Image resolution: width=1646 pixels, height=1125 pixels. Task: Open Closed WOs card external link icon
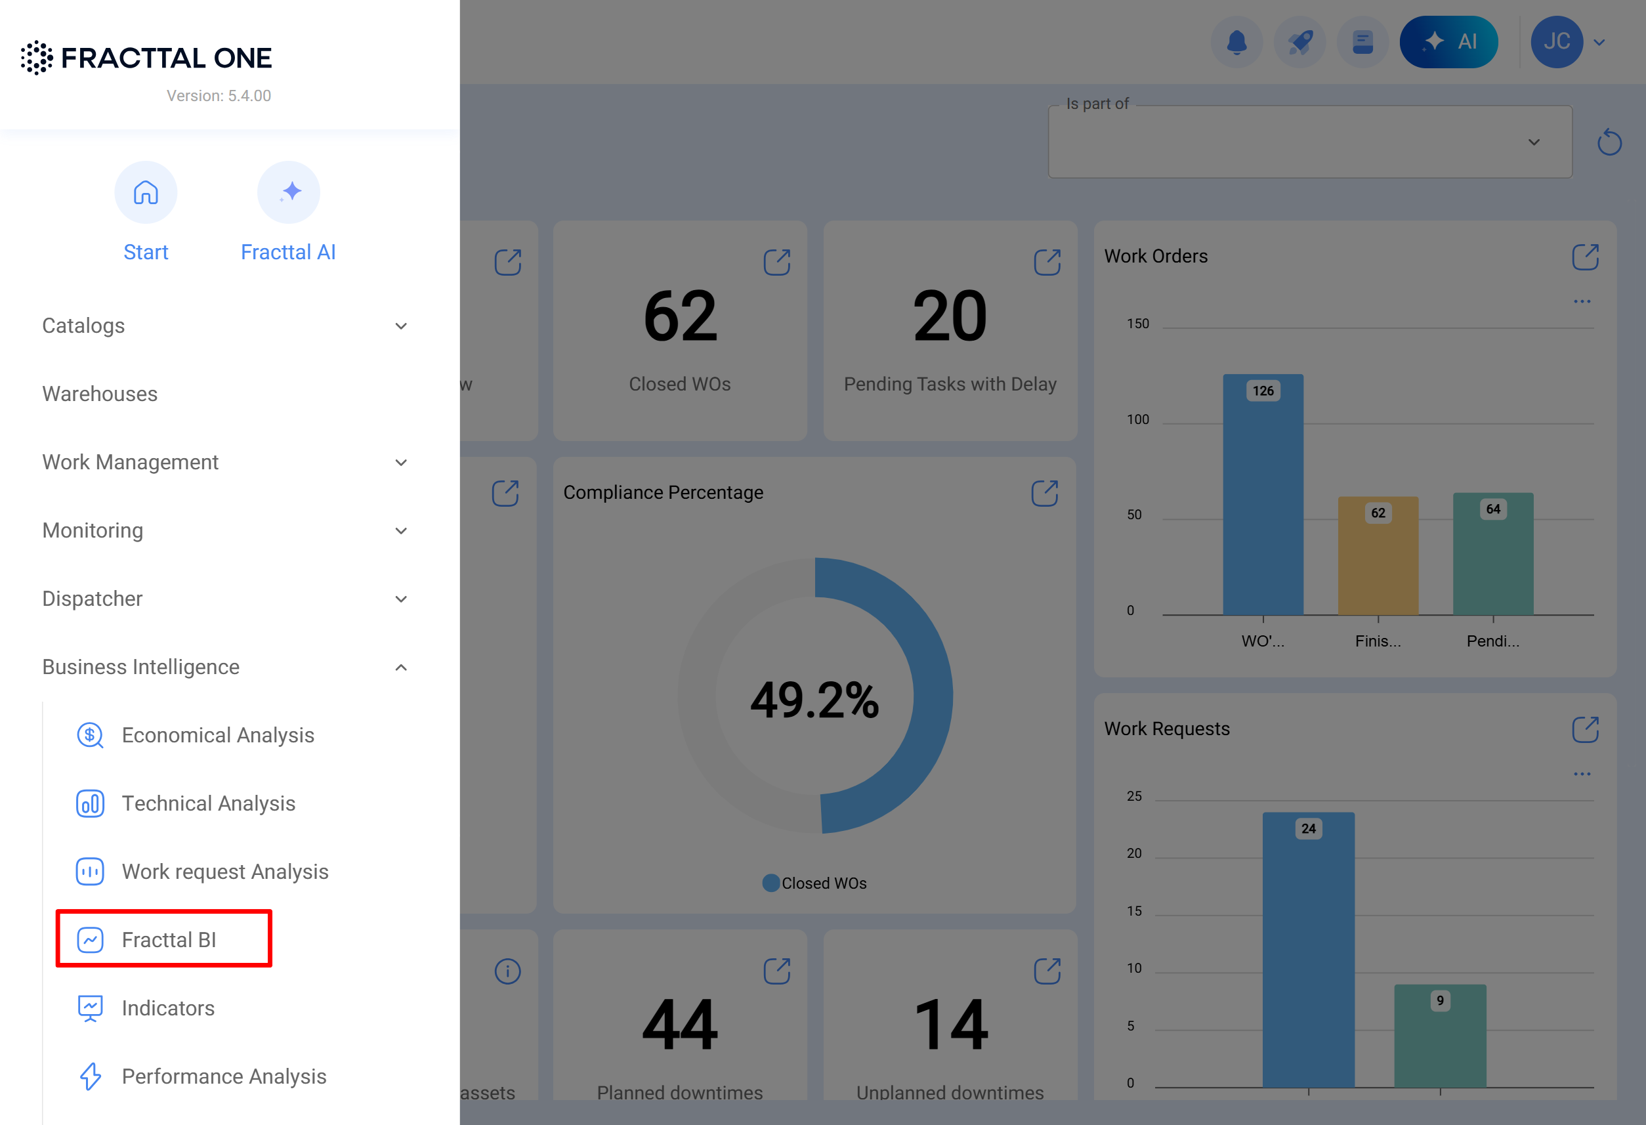(776, 262)
